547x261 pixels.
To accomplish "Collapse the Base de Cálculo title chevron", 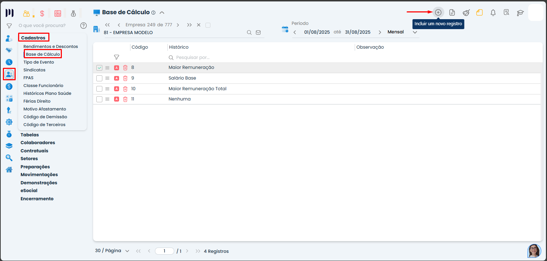I will 162,12.
